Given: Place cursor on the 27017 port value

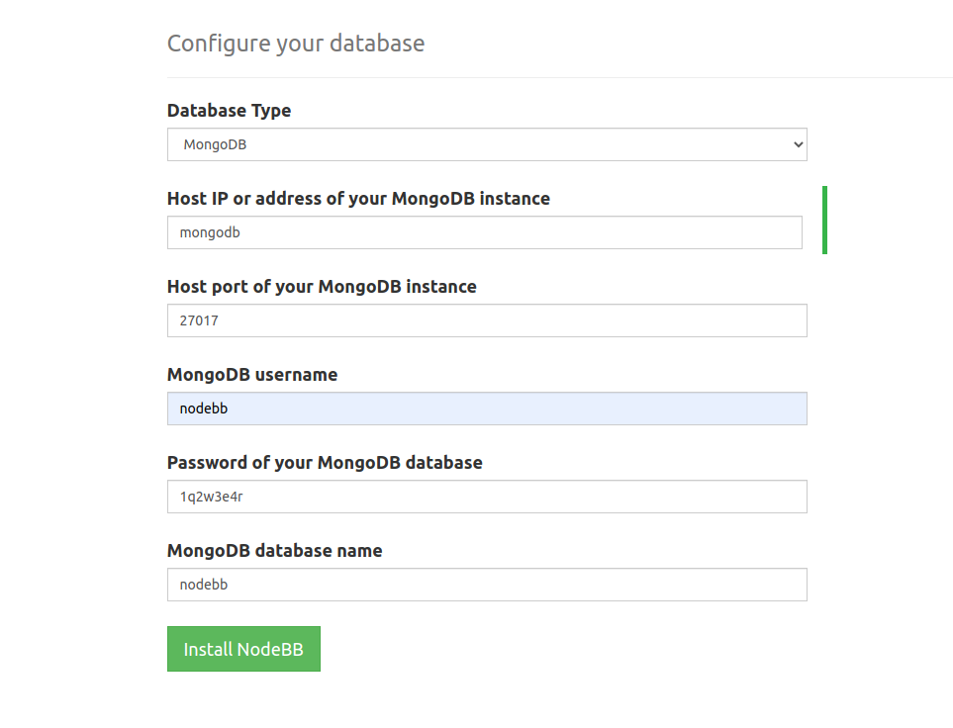Looking at the screenshot, I should tap(198, 320).
